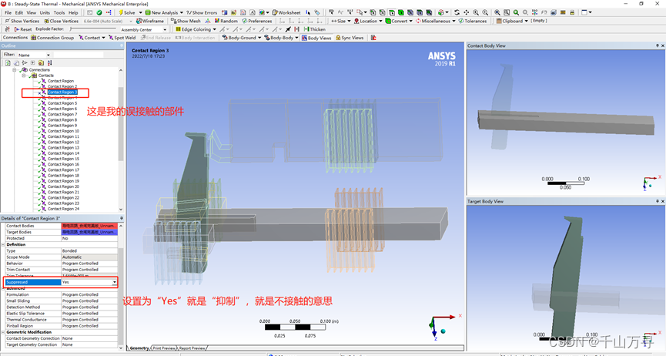Click the Contact Bodies red value cell
This screenshot has height=356, width=666.
tap(89, 226)
